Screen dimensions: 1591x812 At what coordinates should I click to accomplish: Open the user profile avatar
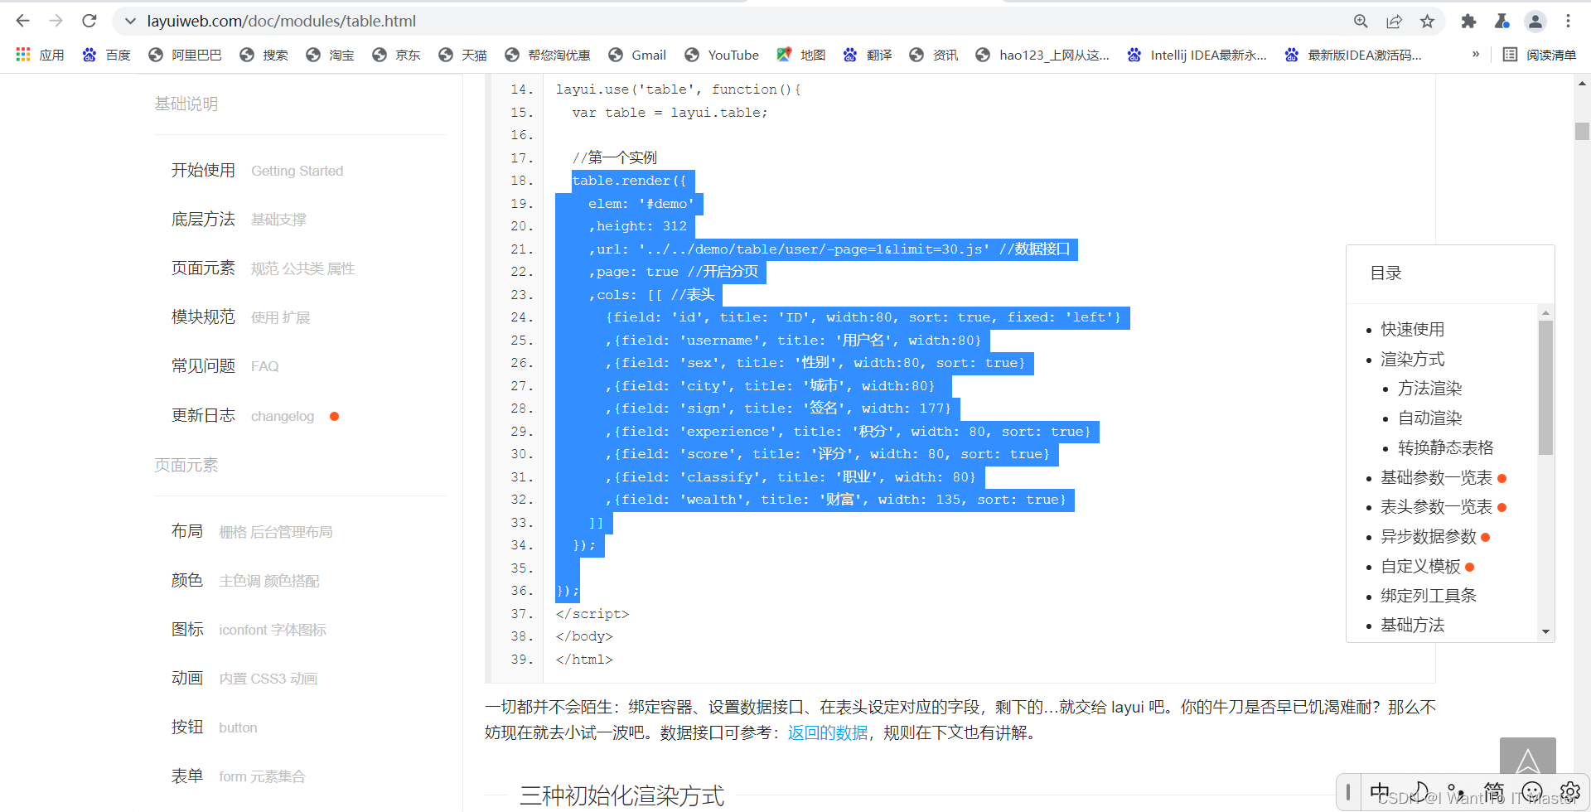point(1535,22)
